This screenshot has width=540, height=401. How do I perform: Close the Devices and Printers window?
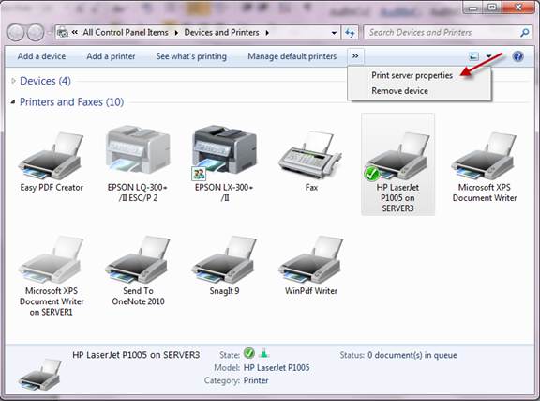[x=517, y=7]
